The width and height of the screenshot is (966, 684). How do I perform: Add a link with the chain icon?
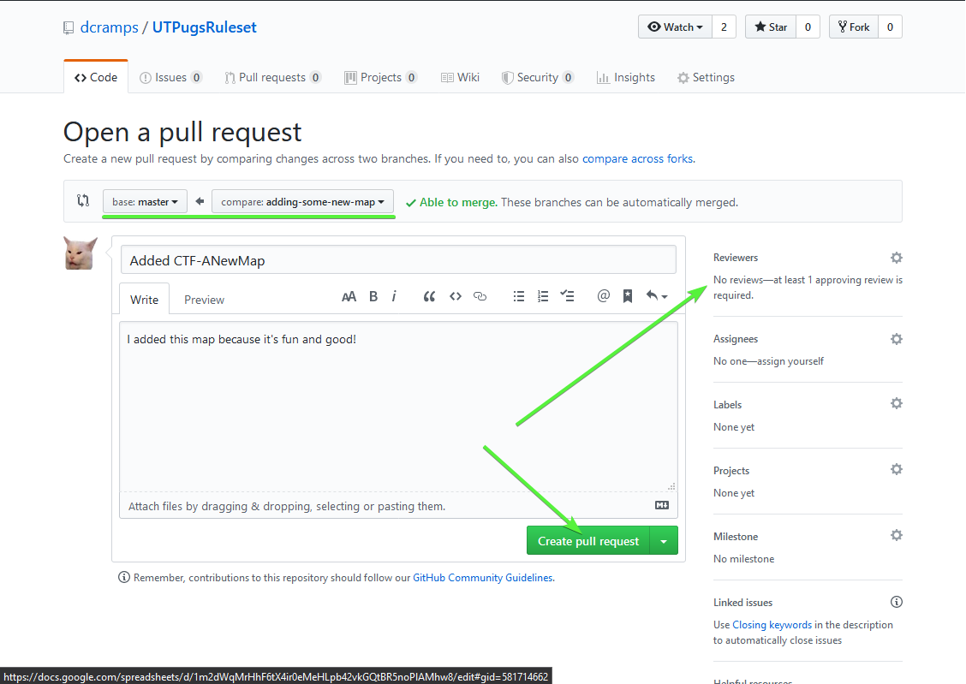click(x=480, y=297)
